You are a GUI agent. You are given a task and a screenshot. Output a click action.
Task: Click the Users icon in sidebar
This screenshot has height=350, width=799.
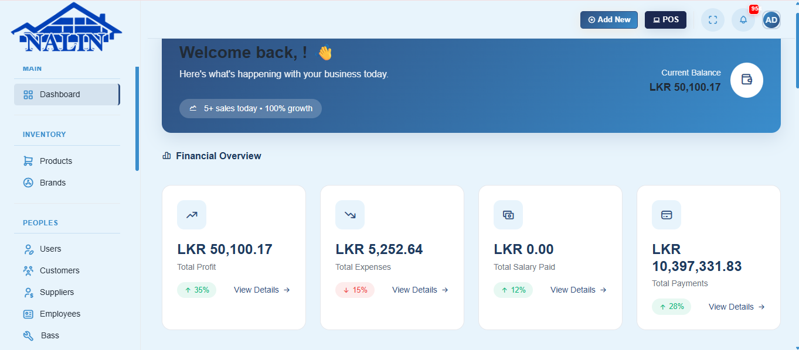point(28,249)
